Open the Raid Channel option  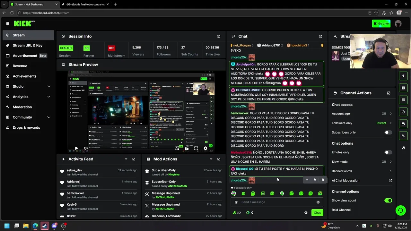[341, 210]
